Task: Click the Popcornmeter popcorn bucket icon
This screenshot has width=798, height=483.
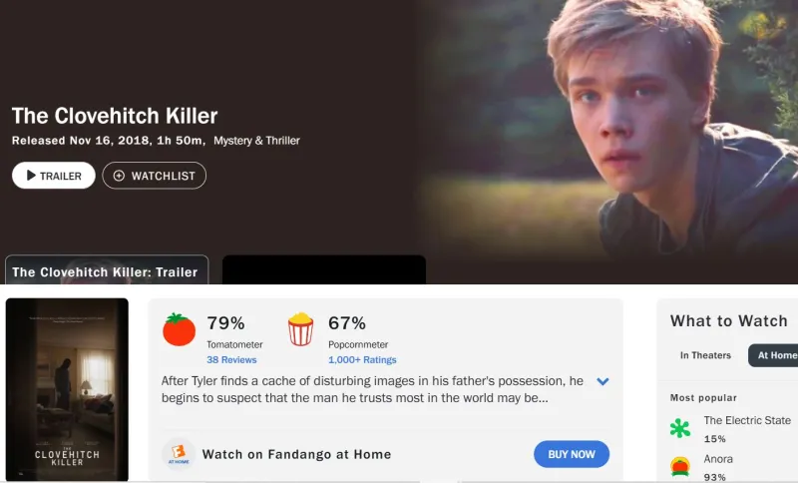Action: coord(300,329)
